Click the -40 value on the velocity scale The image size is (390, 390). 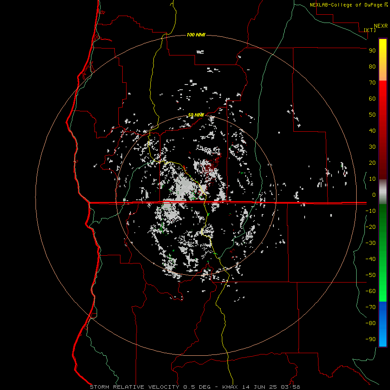370,259
